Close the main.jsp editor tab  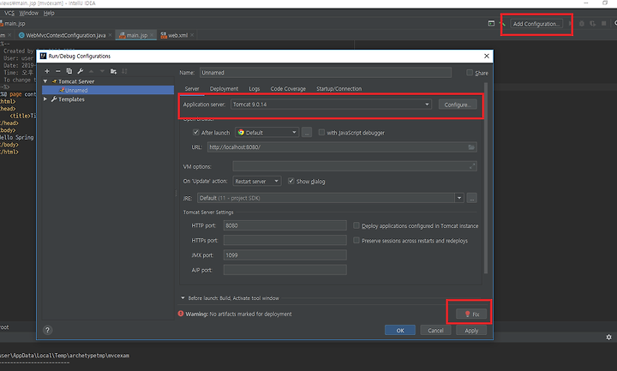(152, 35)
